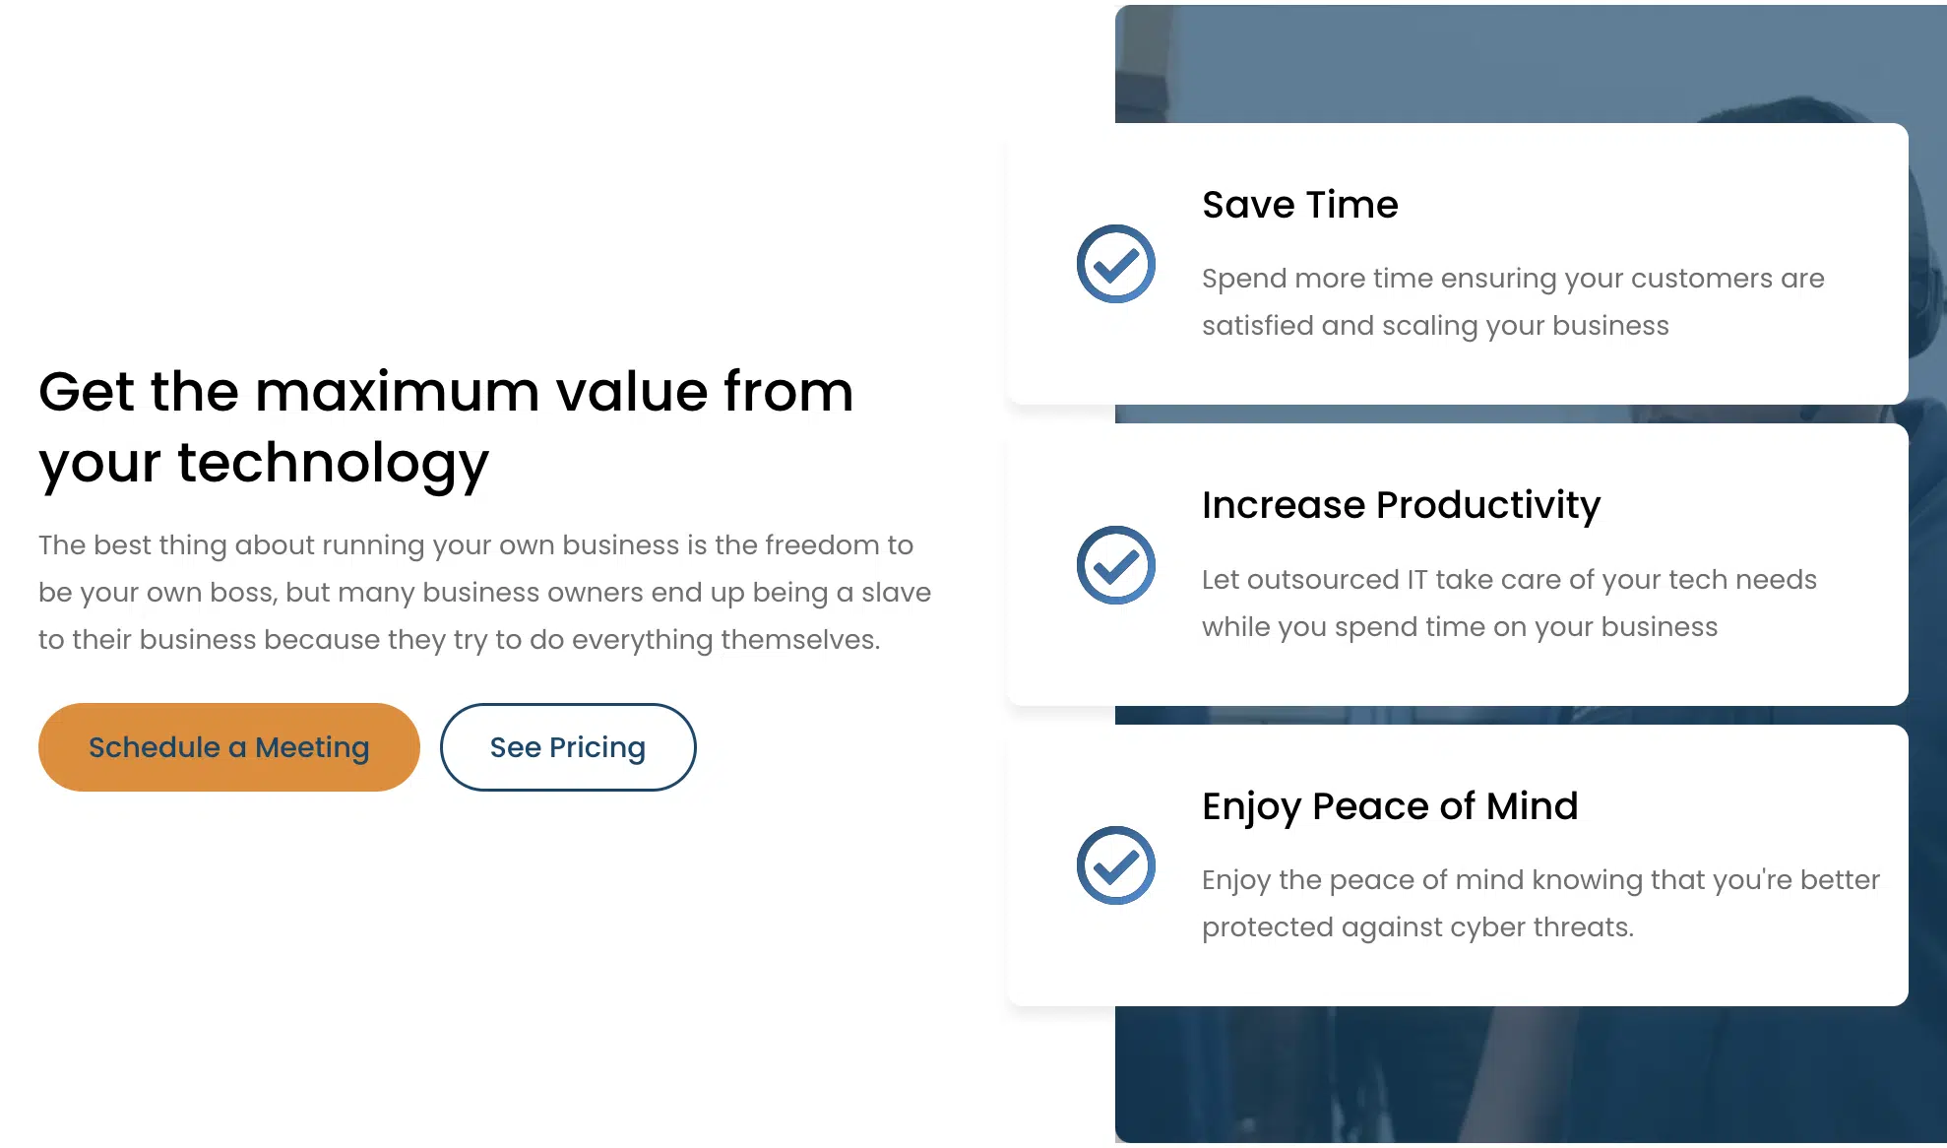Click the Increase Productivity feature card
This screenshot has width=1947, height=1148.
pyautogui.click(x=1457, y=565)
